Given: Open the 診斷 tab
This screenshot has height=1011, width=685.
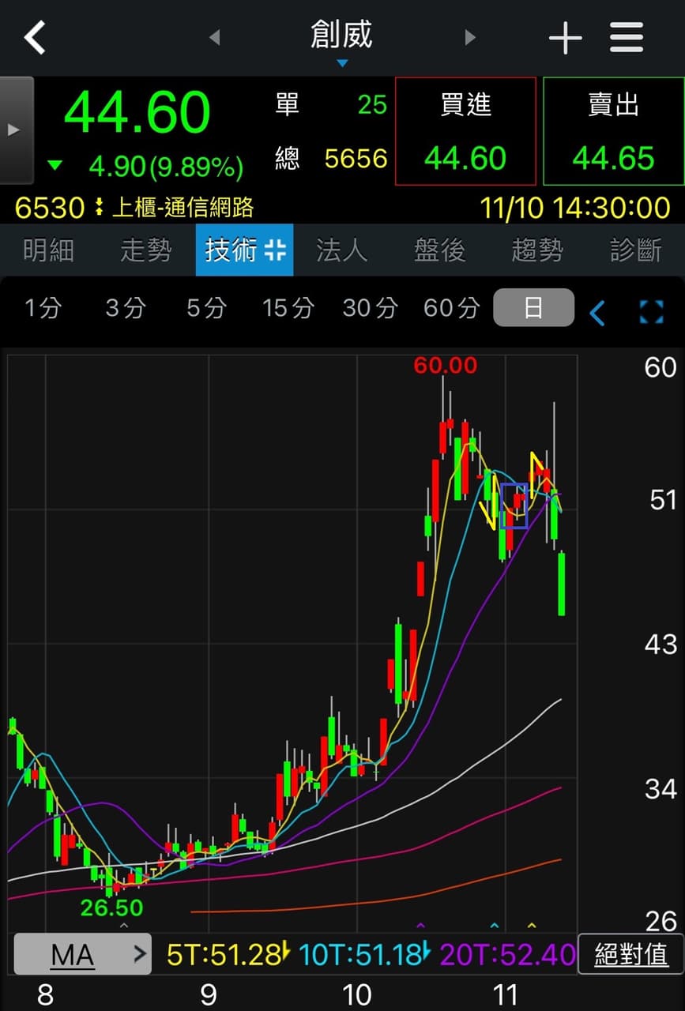Looking at the screenshot, I should click(x=636, y=250).
